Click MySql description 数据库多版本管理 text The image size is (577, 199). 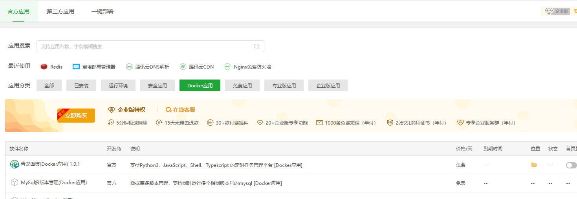[206, 183]
